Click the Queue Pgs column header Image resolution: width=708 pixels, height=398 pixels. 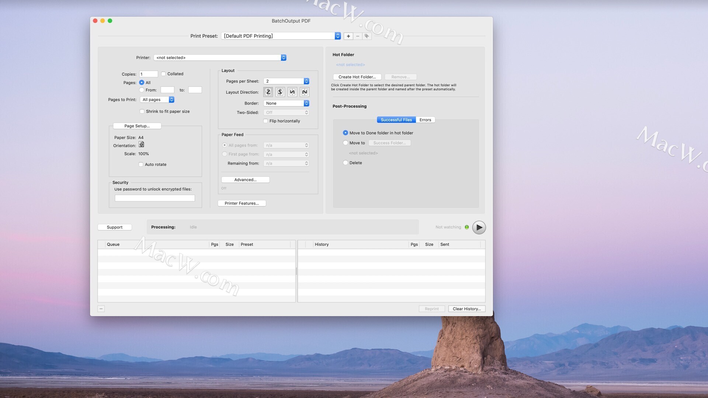[214, 244]
